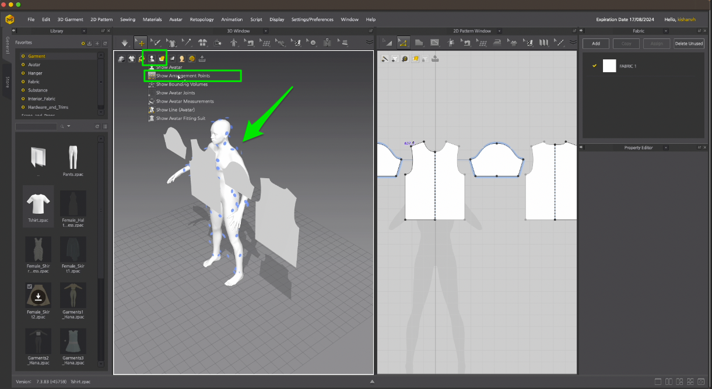Switch library thumbnails to list view
The width and height of the screenshot is (712, 389).
pyautogui.click(x=105, y=126)
